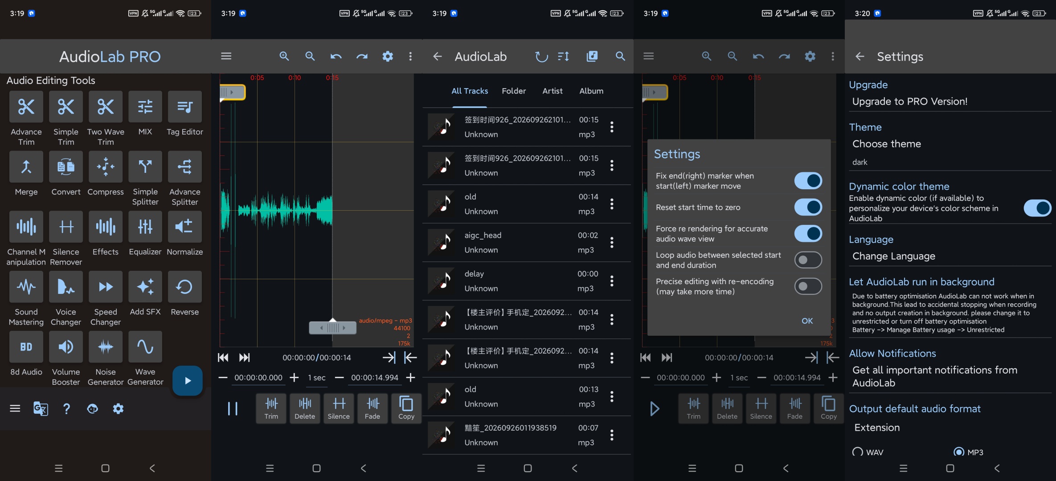1056x481 pixels.
Task: Toggle Fix end(right) marker switch
Action: pyautogui.click(x=808, y=181)
